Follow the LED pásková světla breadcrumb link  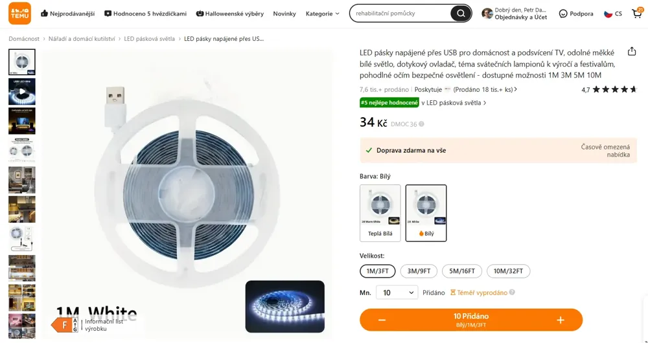click(149, 39)
